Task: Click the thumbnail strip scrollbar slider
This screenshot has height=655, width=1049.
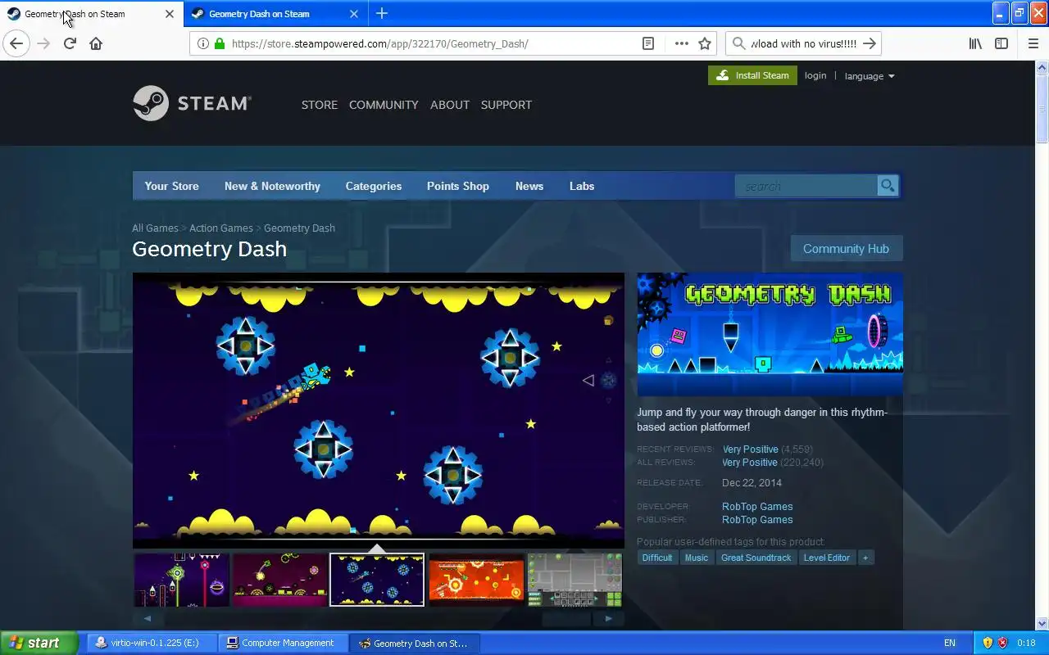Action: click(x=566, y=618)
